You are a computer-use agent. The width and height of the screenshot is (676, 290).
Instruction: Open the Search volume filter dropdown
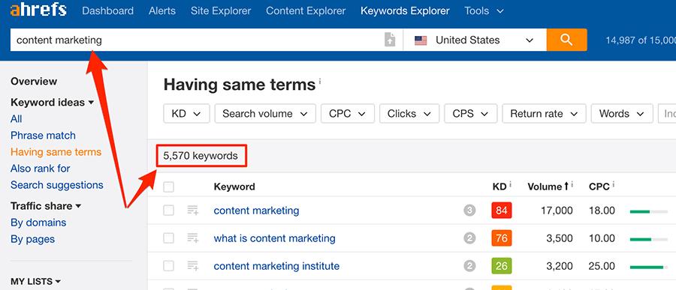(x=265, y=114)
